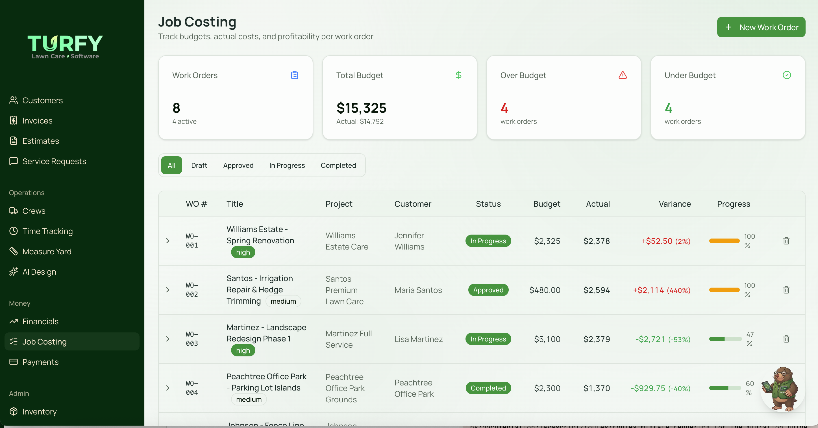This screenshot has width=818, height=428.
Task: Click the Budget column header
Action: pyautogui.click(x=547, y=204)
